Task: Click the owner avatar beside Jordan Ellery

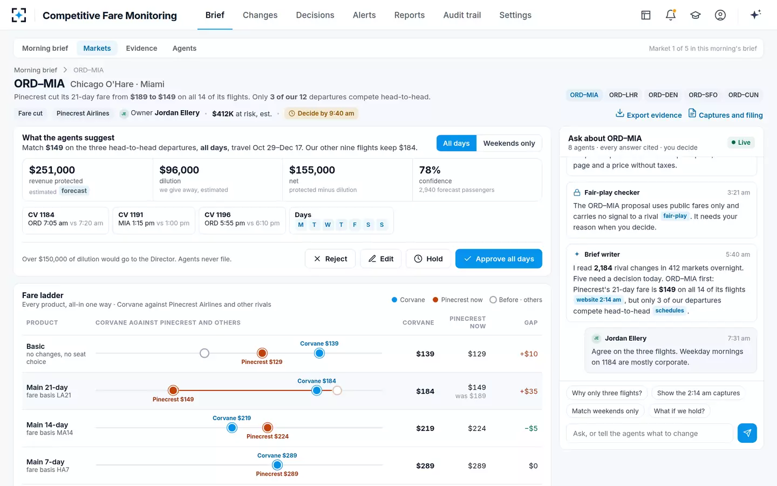Action: pyautogui.click(x=124, y=113)
